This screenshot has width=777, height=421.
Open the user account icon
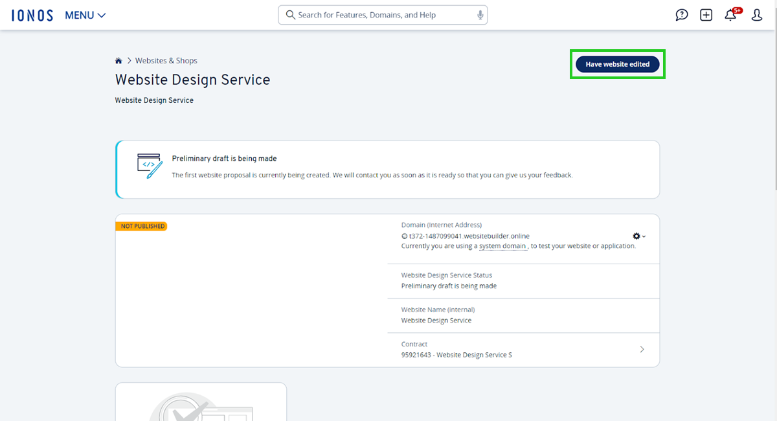[756, 15]
